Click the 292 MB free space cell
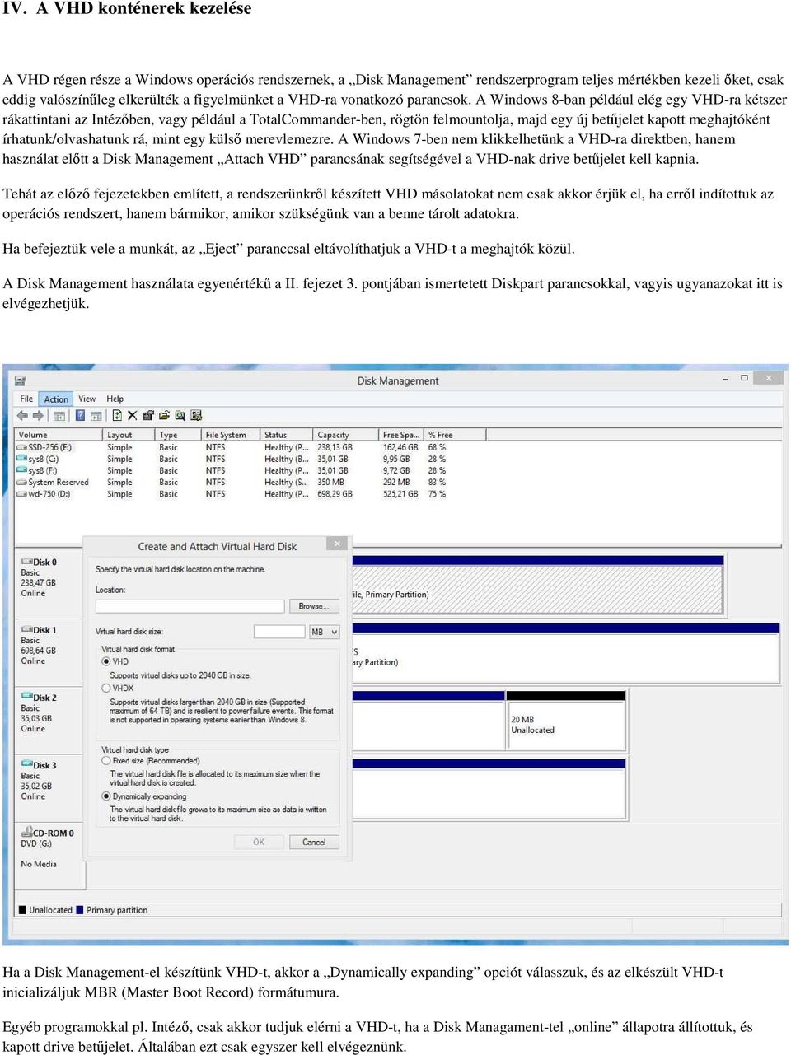This screenshot has width=791, height=1055. pos(396,483)
